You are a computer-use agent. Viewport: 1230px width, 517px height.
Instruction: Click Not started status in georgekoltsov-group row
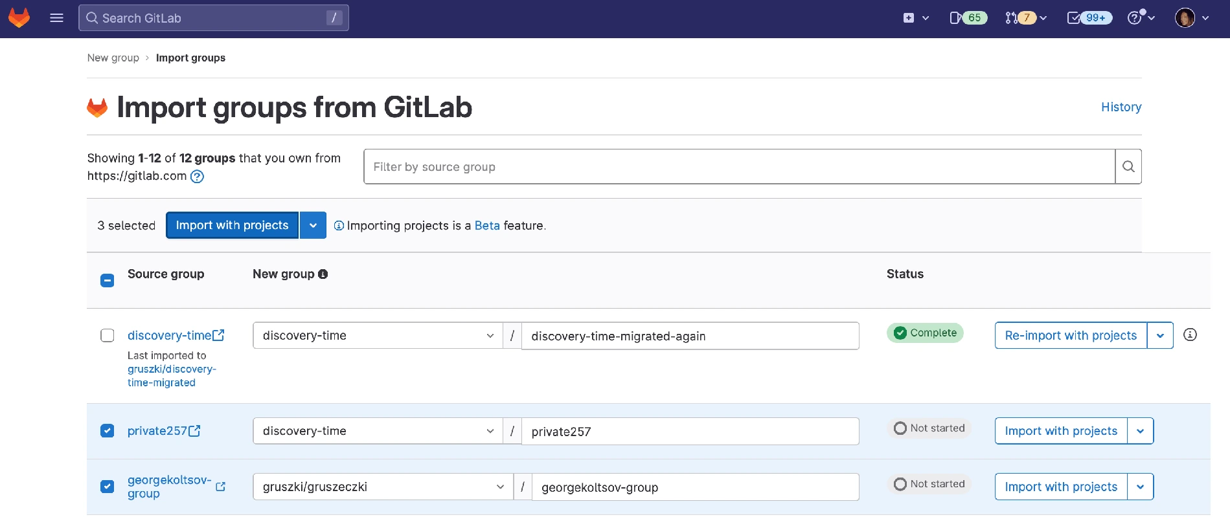pyautogui.click(x=929, y=484)
